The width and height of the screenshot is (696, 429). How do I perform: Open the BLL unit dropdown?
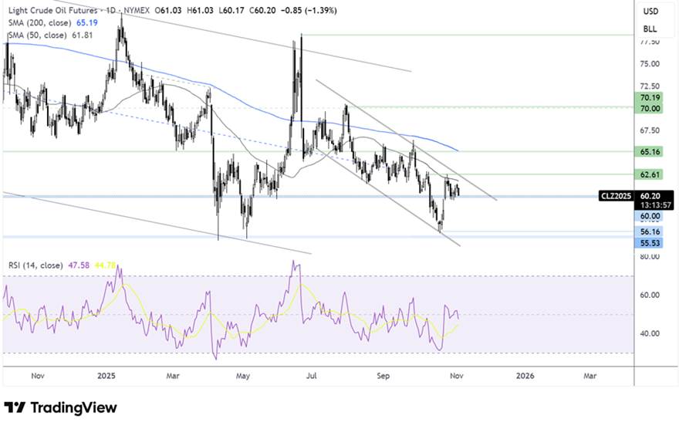point(650,29)
